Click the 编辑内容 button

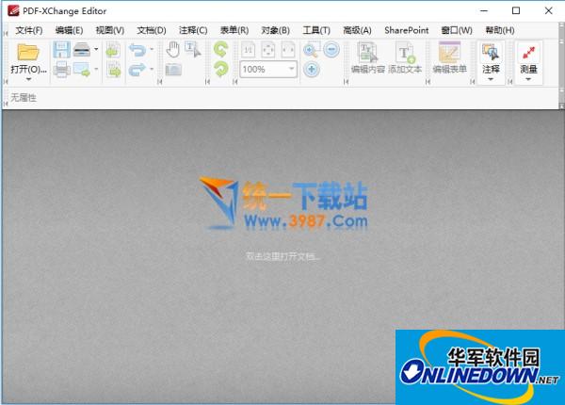(x=367, y=58)
